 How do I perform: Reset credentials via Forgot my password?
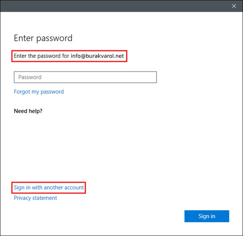(x=39, y=92)
